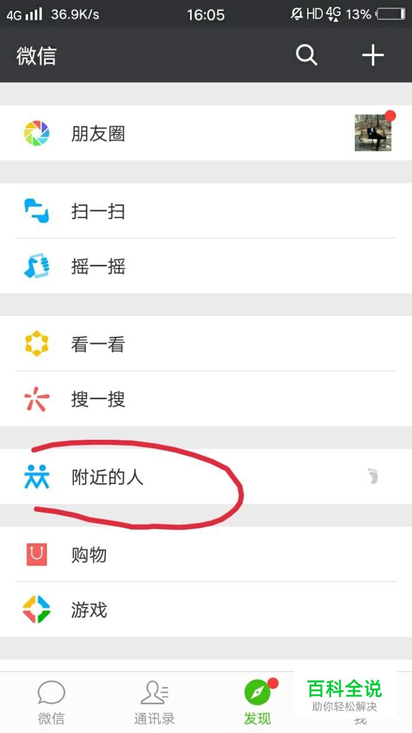Tap the People Nearby blue icon
Screen dimensions: 412x733
point(36,477)
